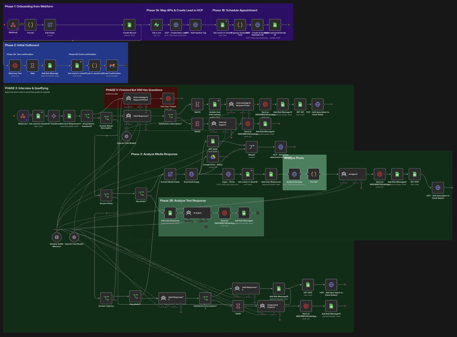The height and width of the screenshot is (337, 457).
Task: Select the Extract Media Fields node
Action: tap(170, 174)
